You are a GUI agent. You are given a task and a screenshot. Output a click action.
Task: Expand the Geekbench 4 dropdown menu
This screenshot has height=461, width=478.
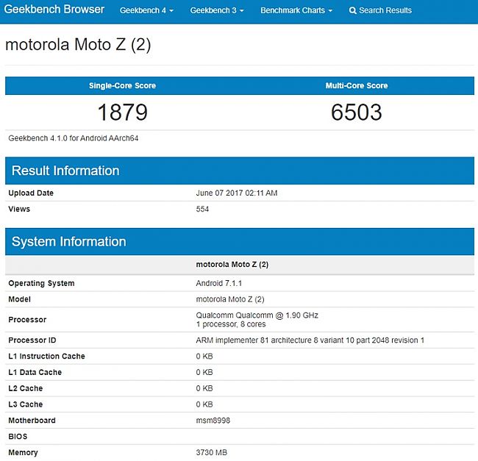(146, 10)
